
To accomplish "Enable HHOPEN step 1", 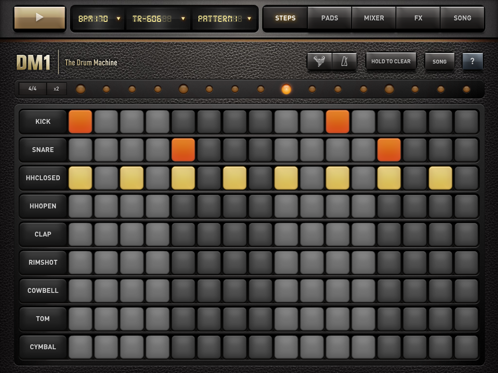I will click(80, 206).
